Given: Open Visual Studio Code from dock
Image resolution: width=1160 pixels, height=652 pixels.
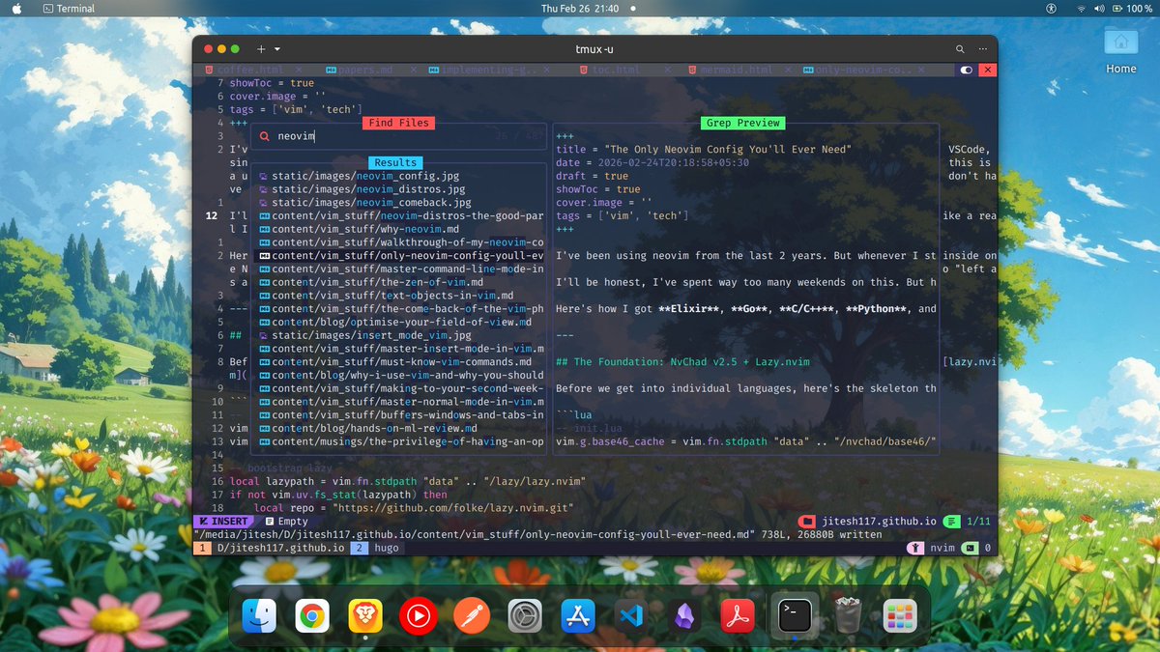Looking at the screenshot, I should coord(631,614).
